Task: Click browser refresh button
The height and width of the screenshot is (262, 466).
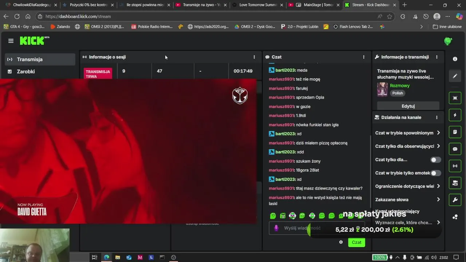Action: pos(17,16)
